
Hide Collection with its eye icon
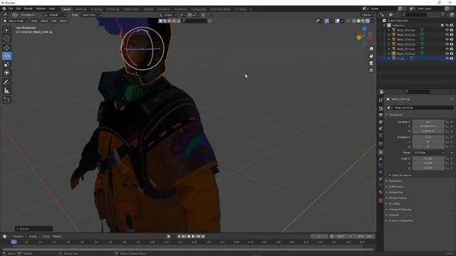click(447, 26)
